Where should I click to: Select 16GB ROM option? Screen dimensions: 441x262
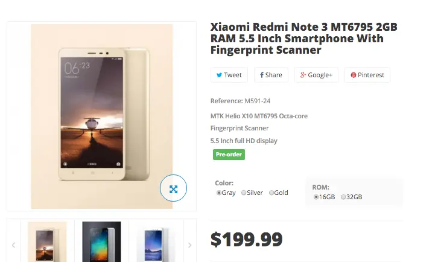(316, 197)
